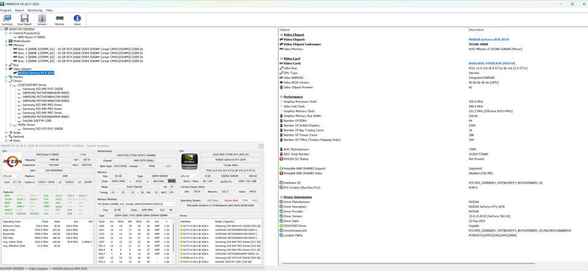588x271 pixels.
Task: Select Samsung SSD 840 EVO 250GB in tree
Action: 42,89
